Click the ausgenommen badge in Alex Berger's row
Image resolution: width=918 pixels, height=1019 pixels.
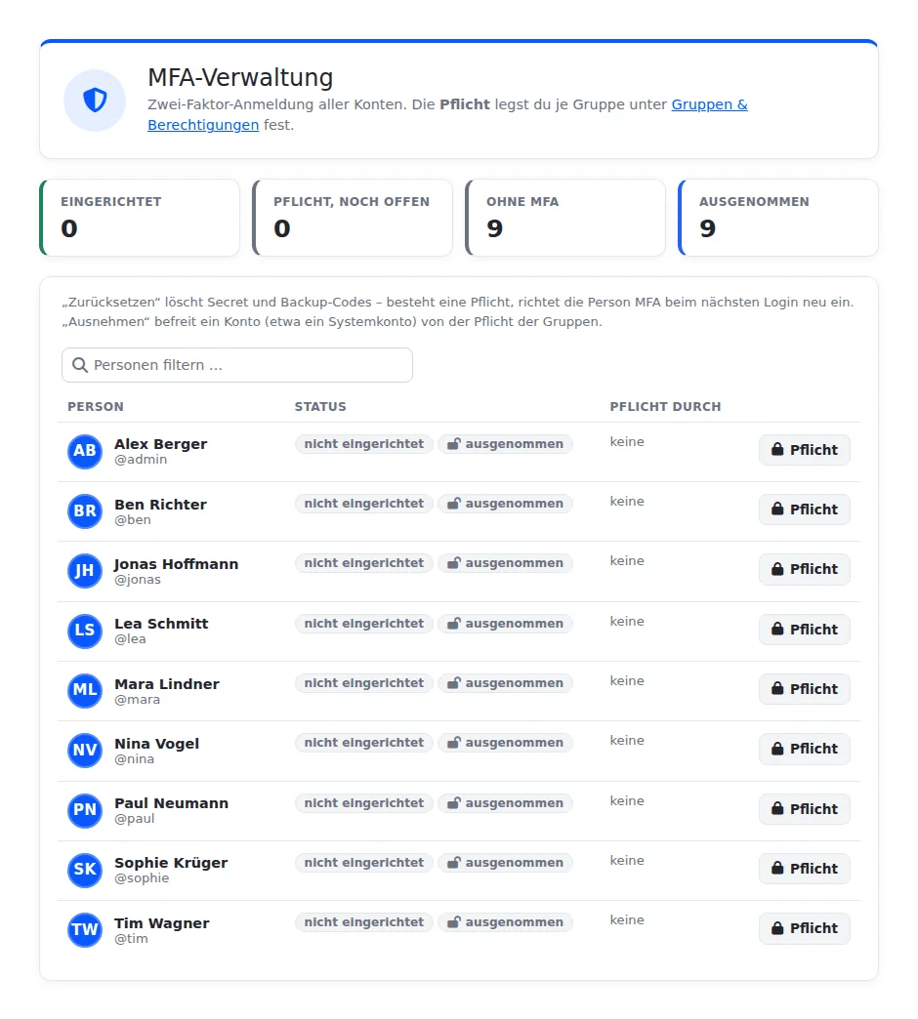coord(505,444)
